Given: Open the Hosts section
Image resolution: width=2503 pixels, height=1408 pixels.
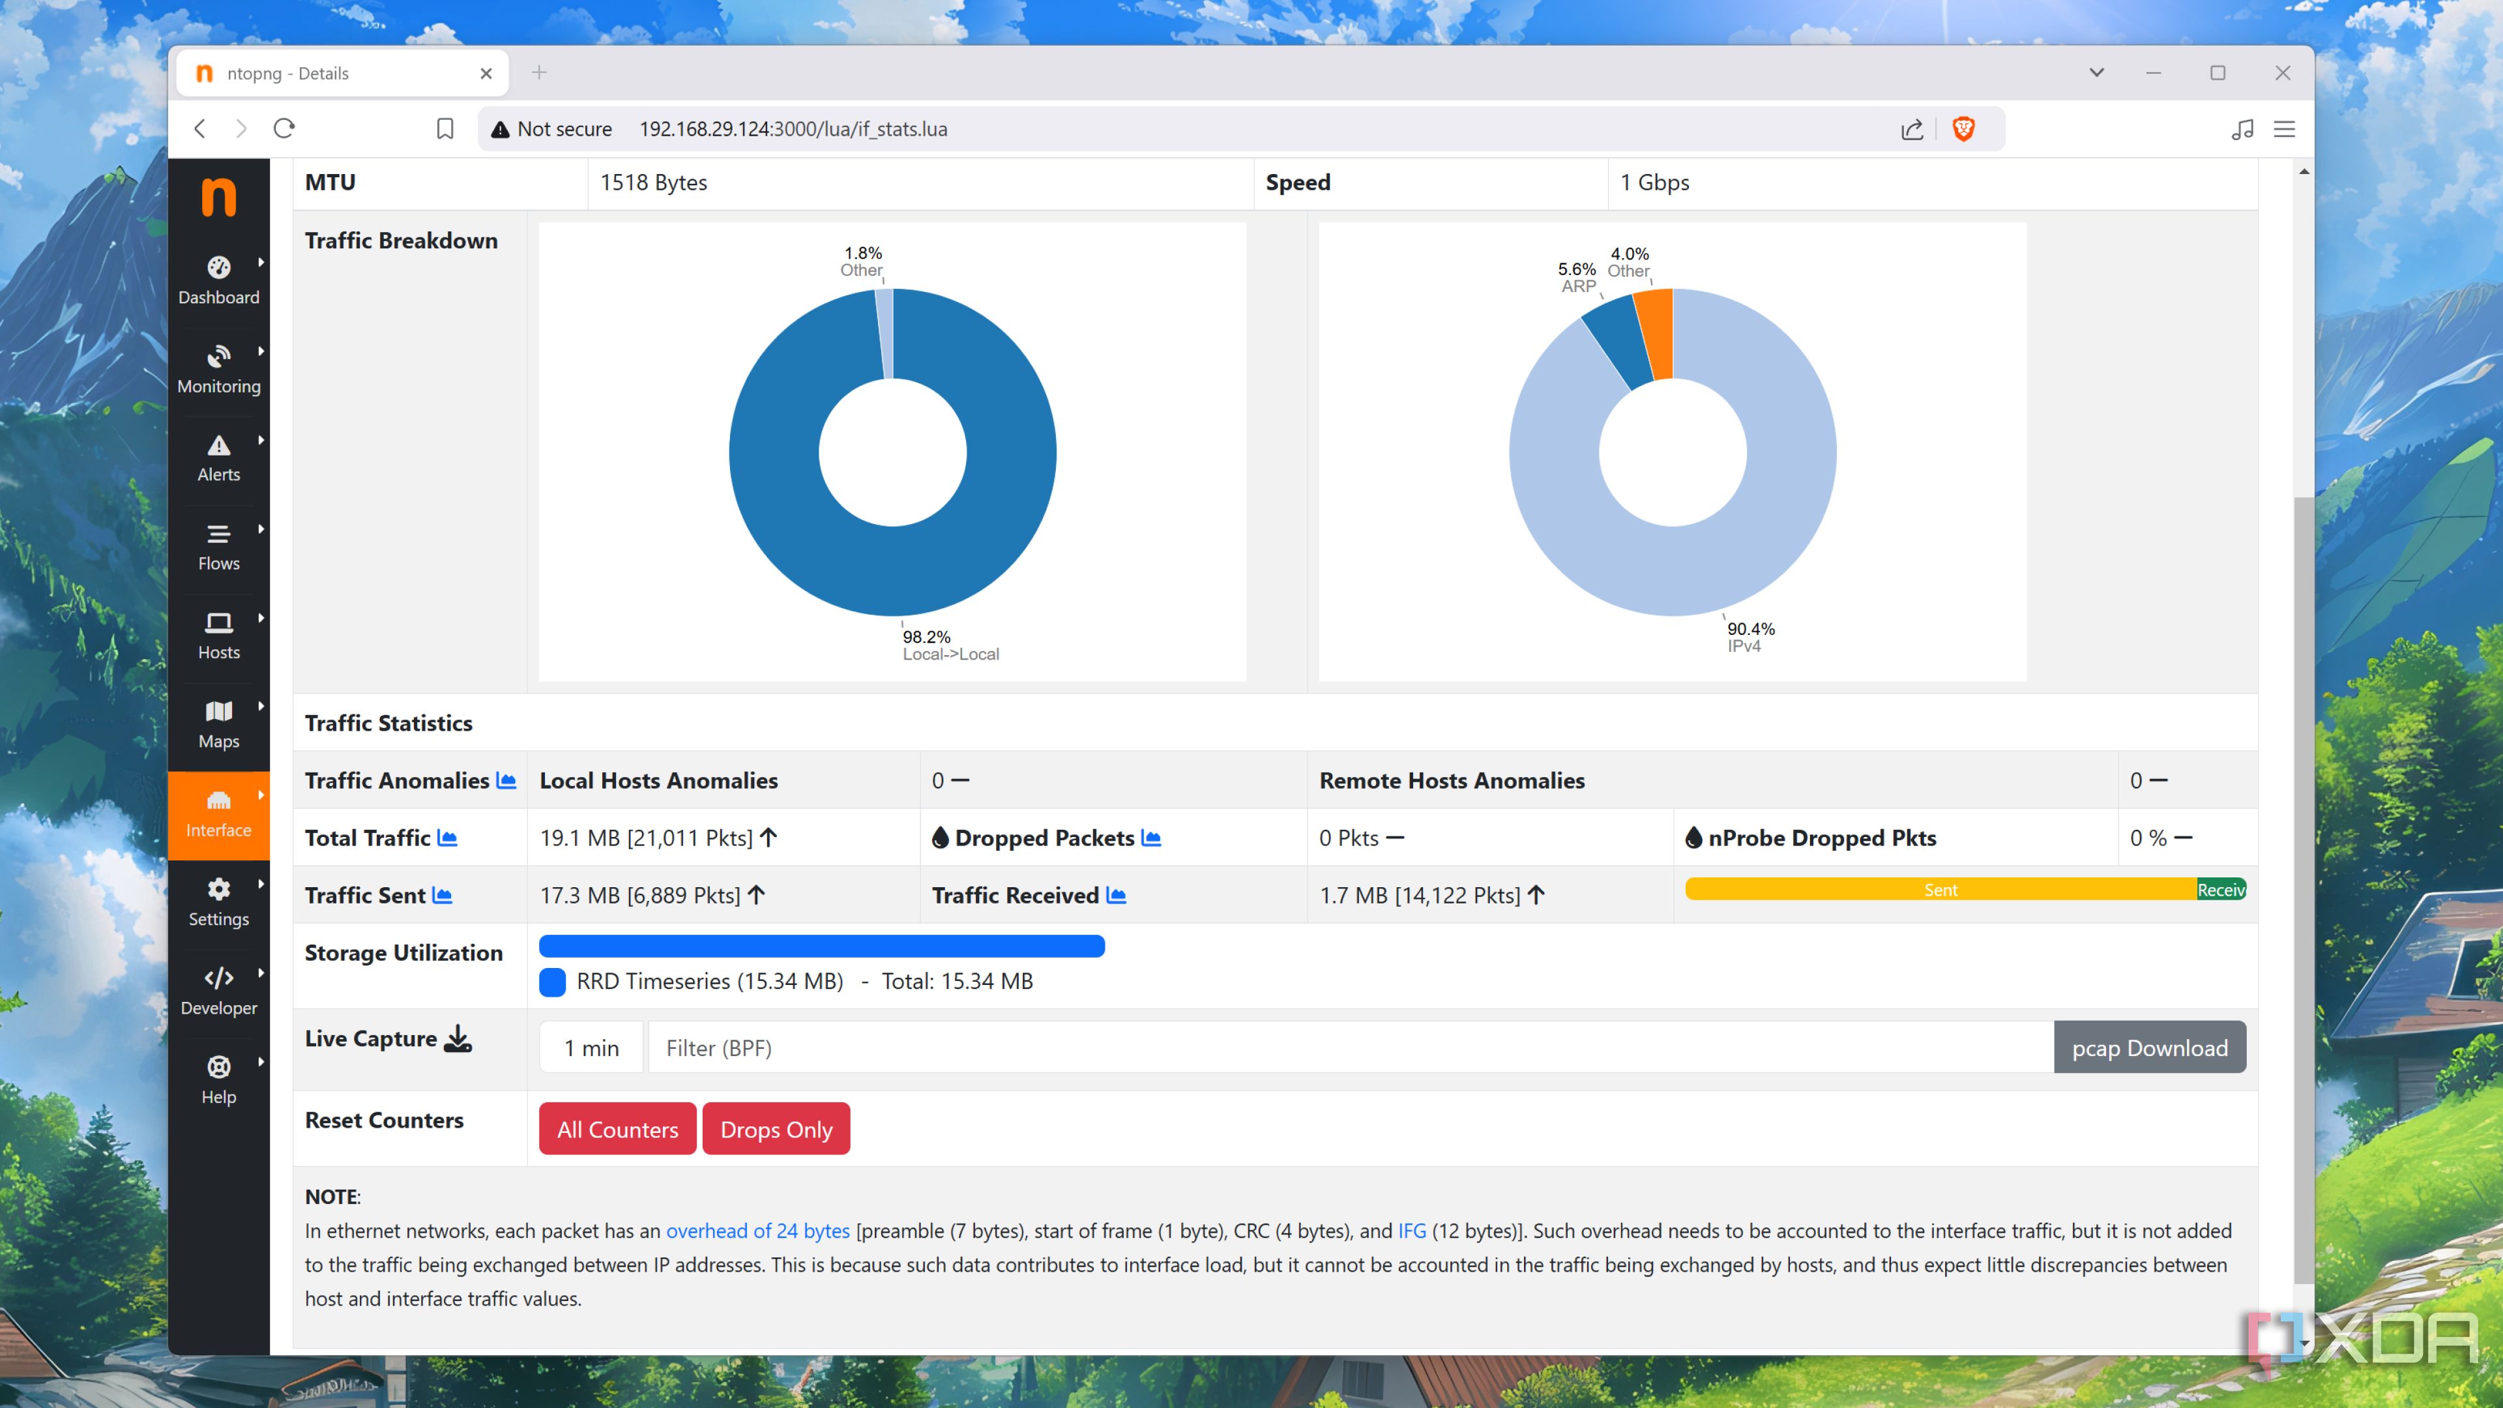Looking at the screenshot, I should click(218, 636).
